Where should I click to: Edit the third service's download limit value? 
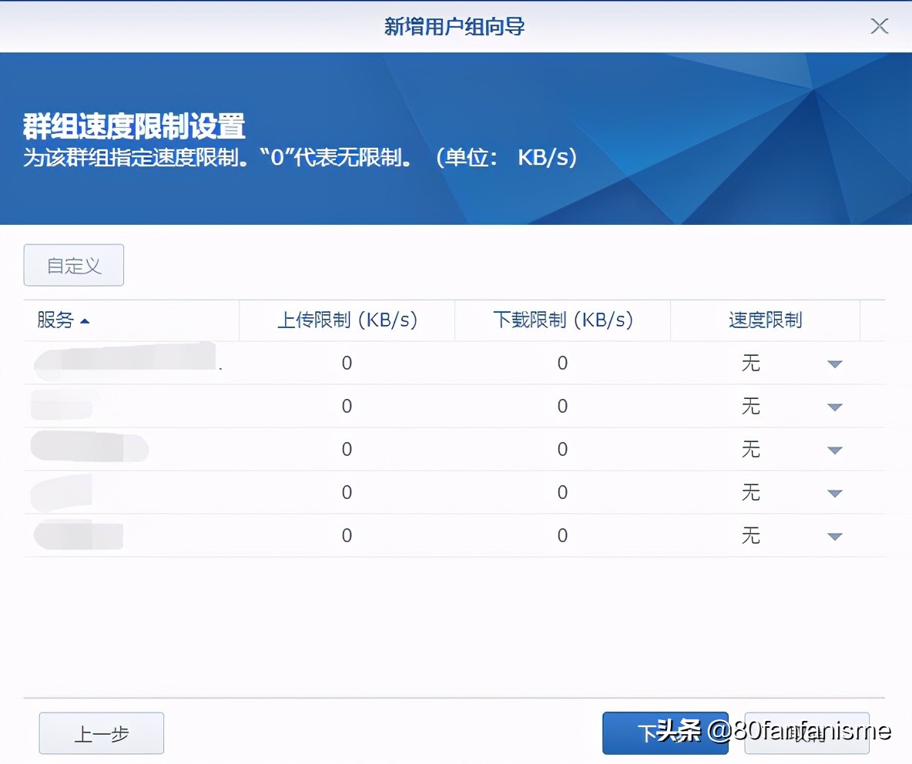click(562, 449)
